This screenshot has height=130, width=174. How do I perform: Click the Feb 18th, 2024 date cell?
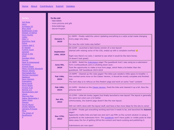click(x=60, y=89)
